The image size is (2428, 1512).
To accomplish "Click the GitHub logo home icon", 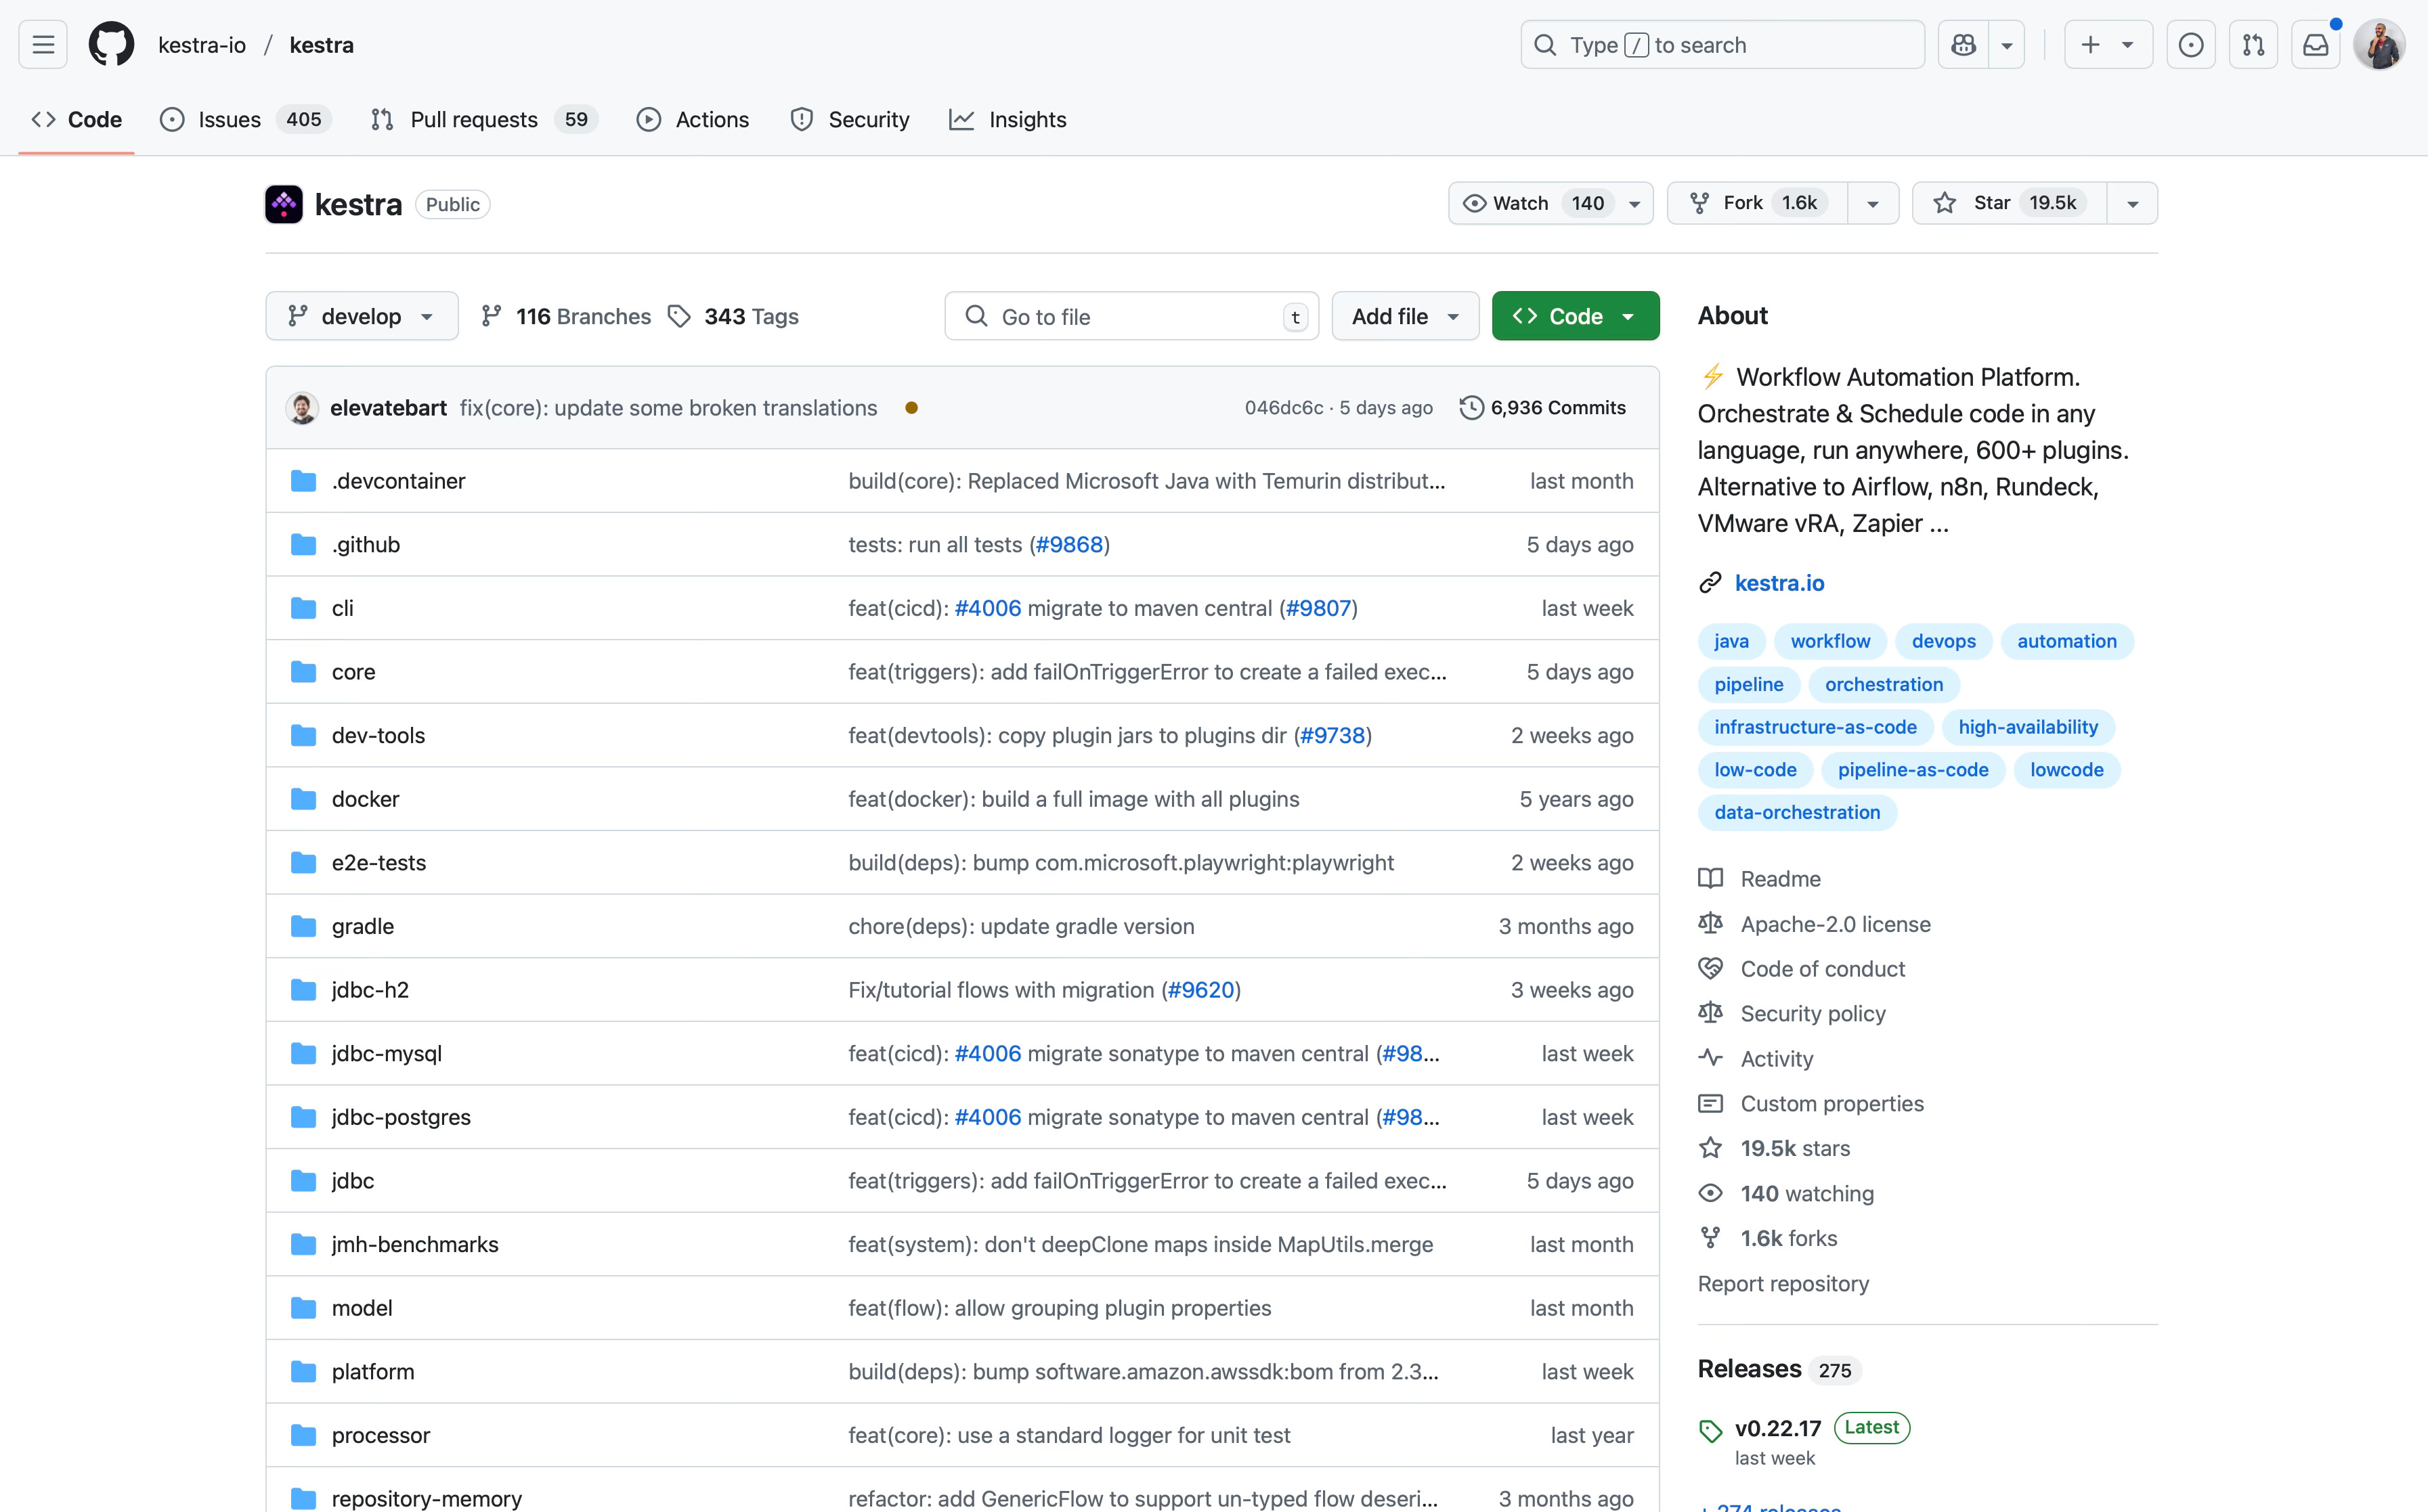I will (x=111, y=45).
